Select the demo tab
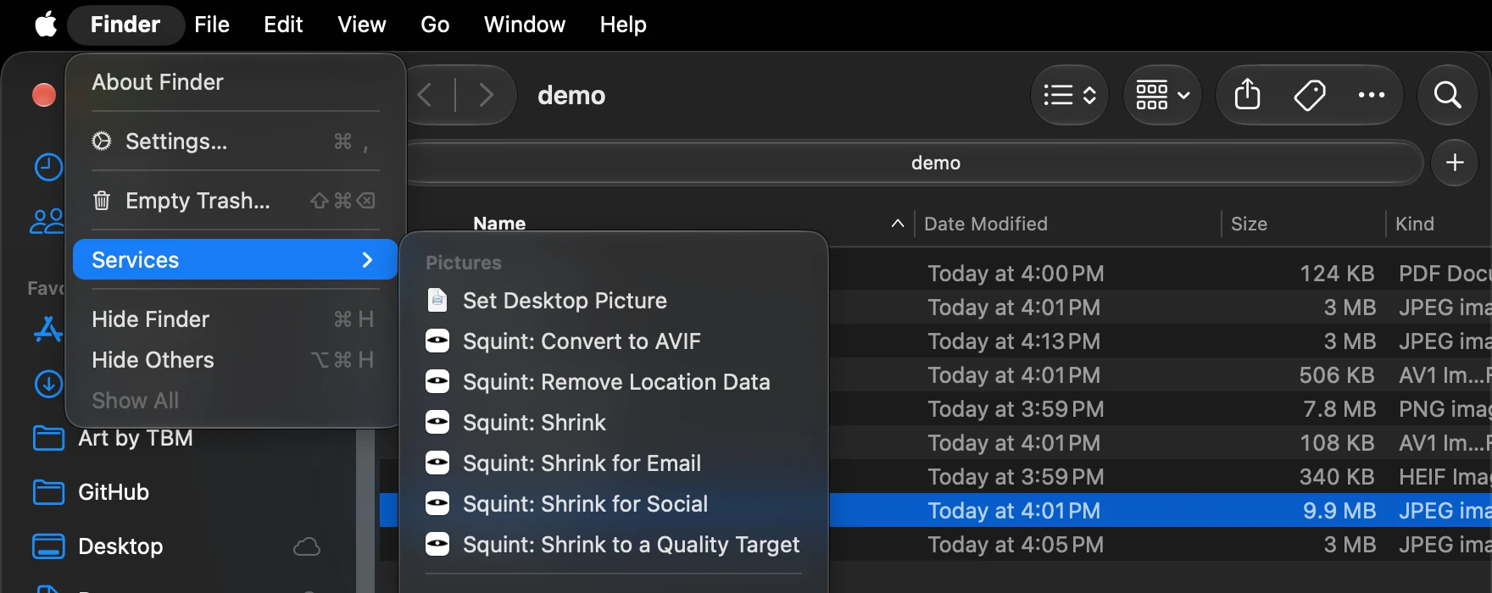This screenshot has height=593, width=1492. [x=916, y=163]
